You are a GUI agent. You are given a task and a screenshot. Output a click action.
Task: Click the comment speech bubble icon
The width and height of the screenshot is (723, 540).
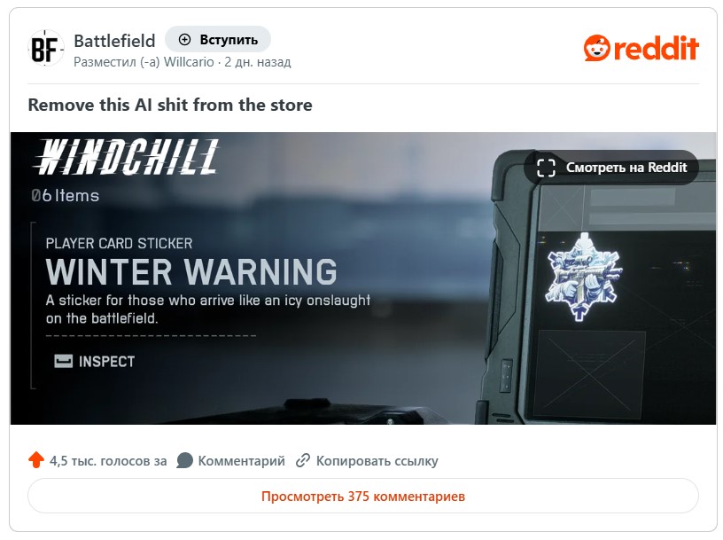point(184,460)
